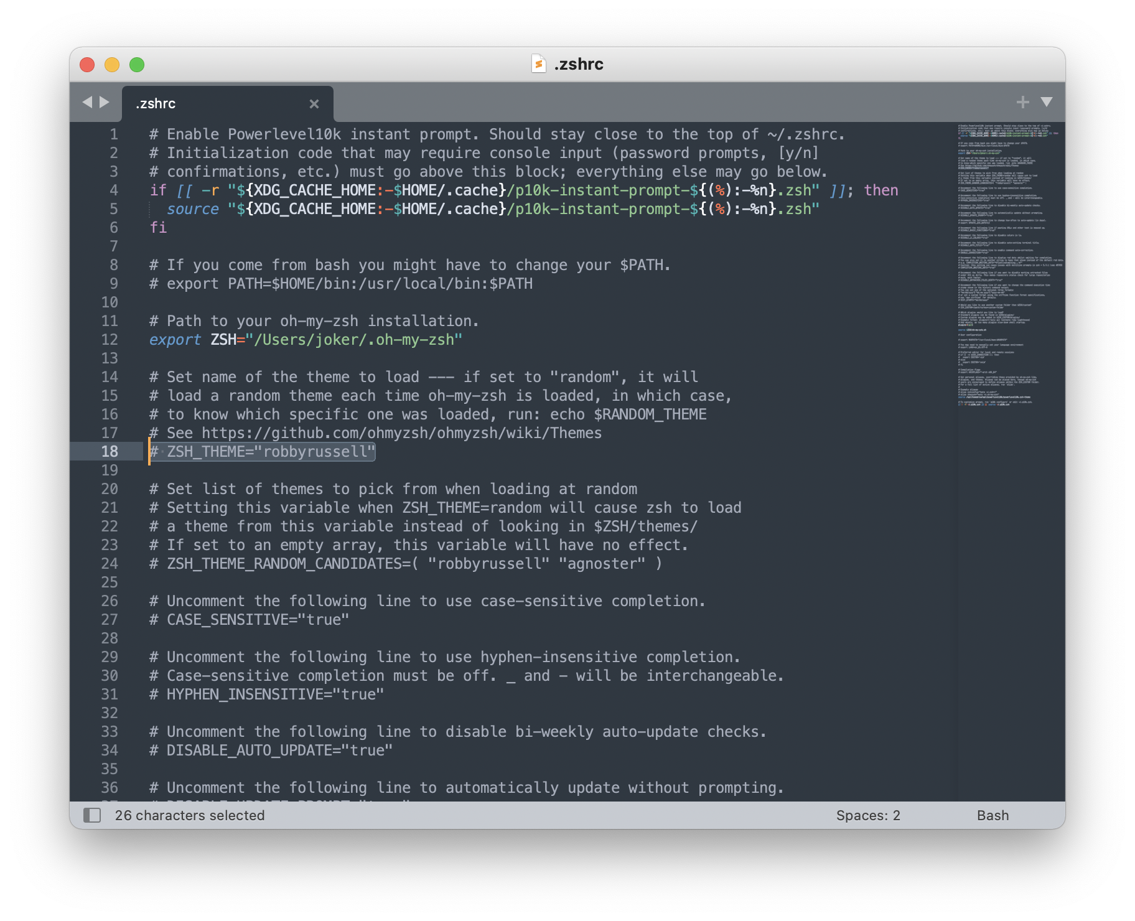Click line number 12 in gutter
The image size is (1135, 921).
click(x=110, y=340)
